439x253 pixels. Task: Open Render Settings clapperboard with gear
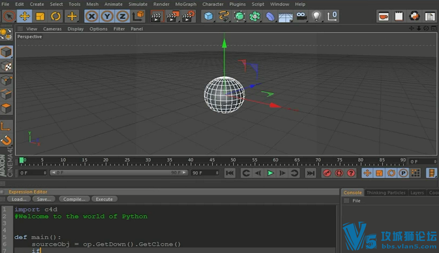tap(188, 16)
